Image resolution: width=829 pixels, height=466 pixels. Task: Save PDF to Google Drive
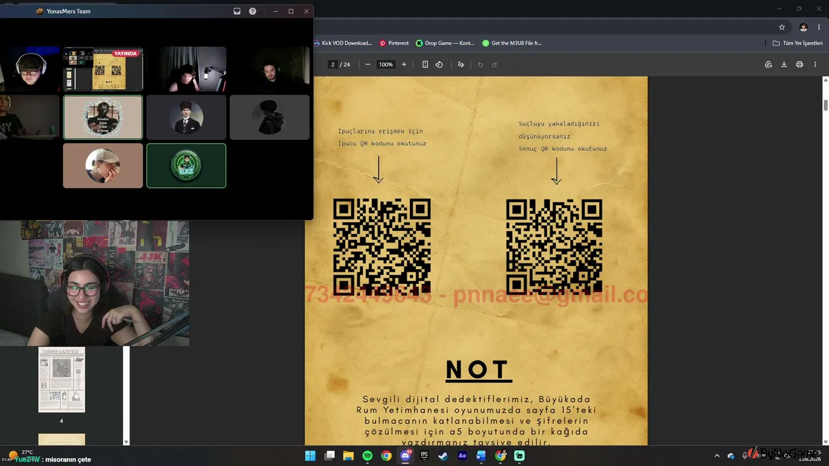point(768,65)
